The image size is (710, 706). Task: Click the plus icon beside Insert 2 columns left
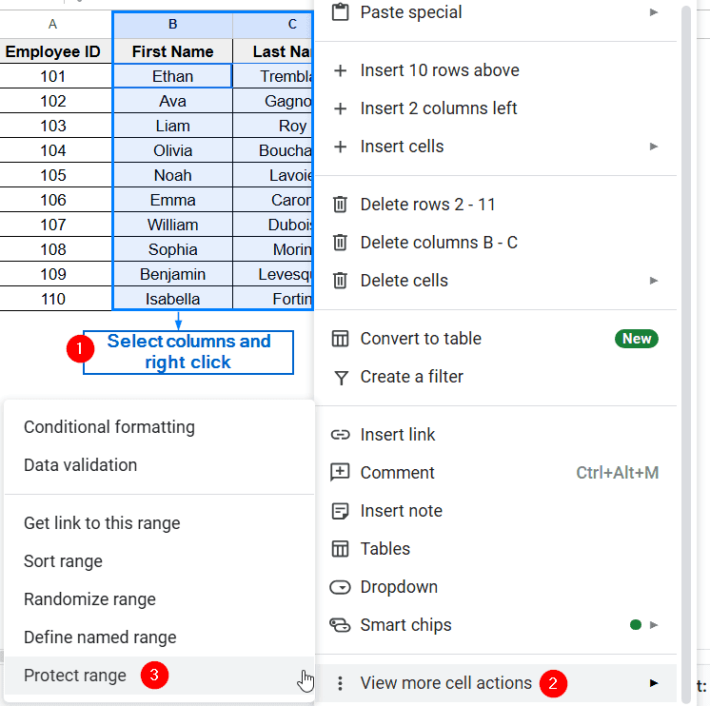point(340,108)
